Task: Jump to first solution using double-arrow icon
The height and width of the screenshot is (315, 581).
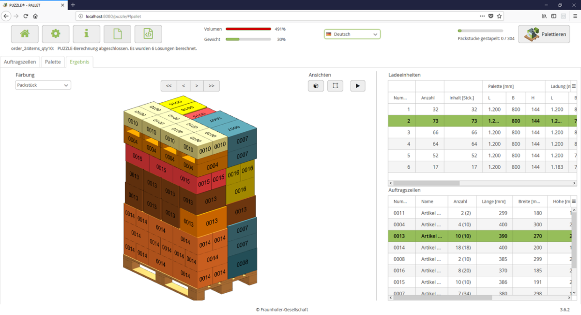Action: [168, 86]
